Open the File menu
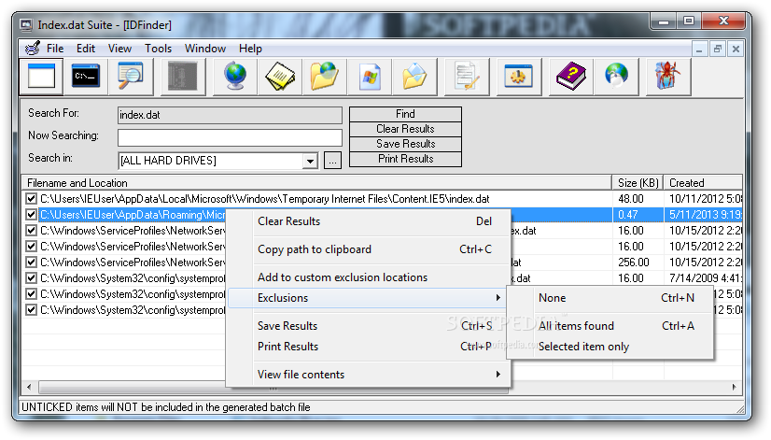Viewport: 771px width, 440px height. (55, 49)
